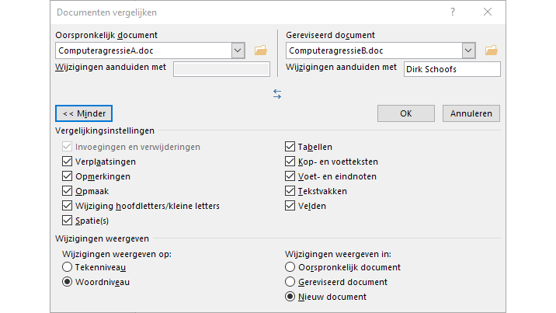This screenshot has width=556, height=313.
Task: Toggle the Verplaatsingen checkbox
Action: pyautogui.click(x=68, y=162)
